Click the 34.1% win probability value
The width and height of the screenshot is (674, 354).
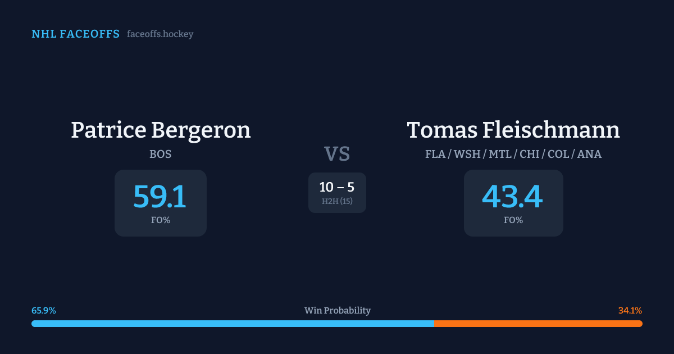point(630,311)
